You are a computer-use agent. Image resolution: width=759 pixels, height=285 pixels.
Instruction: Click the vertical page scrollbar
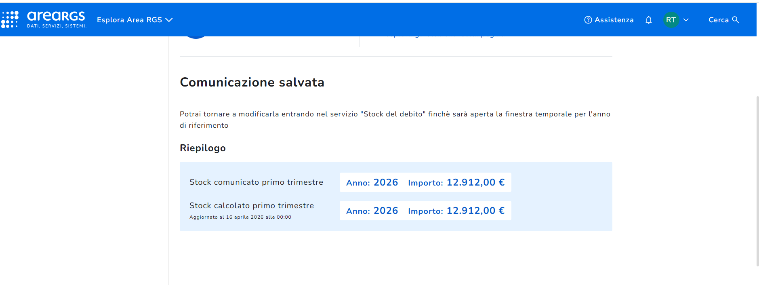[x=757, y=181]
